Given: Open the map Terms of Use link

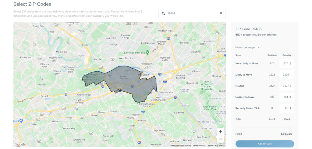Looking at the screenshot, I should point(199,146).
